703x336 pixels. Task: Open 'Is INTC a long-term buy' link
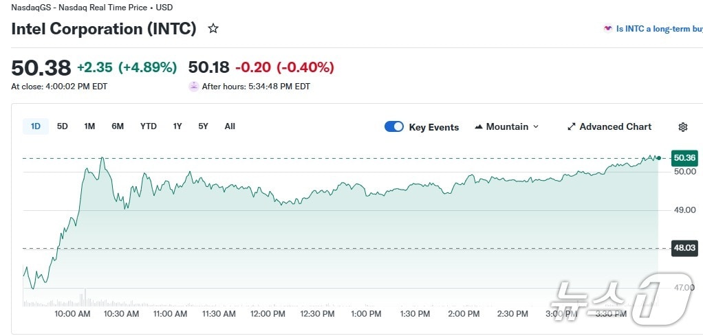(659, 29)
